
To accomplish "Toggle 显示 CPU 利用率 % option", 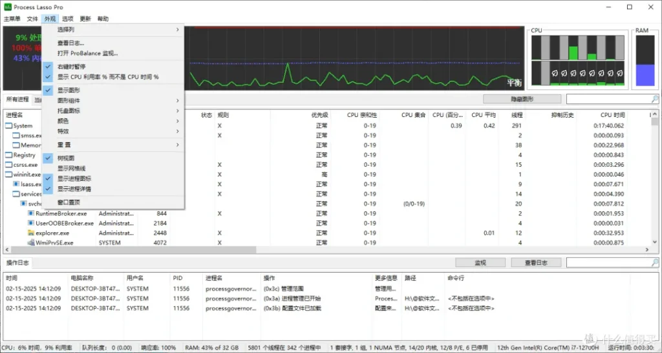I will click(112, 77).
